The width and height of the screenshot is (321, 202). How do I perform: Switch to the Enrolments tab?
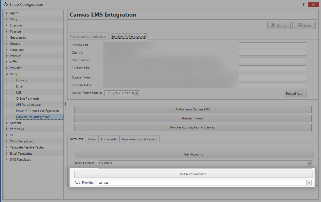click(x=109, y=139)
